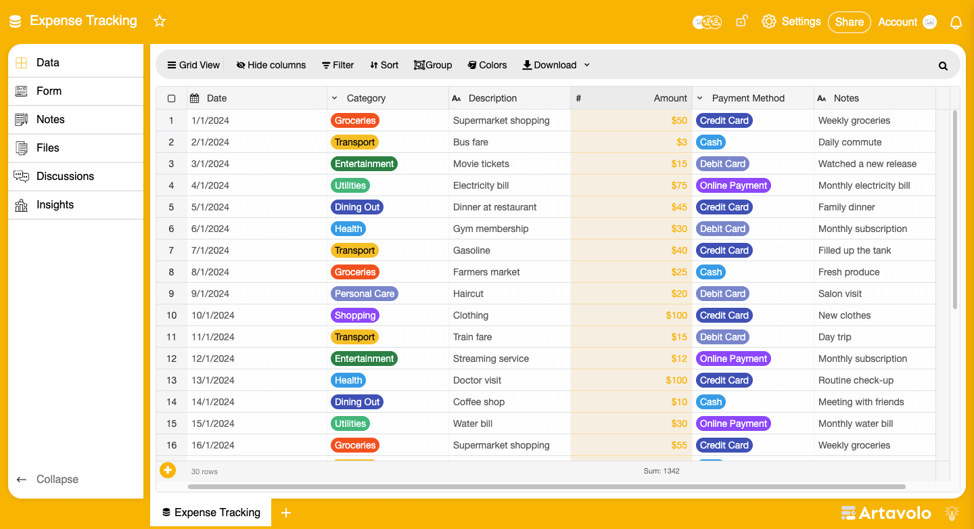974x529 pixels.
Task: Open the Filter panel
Action: coord(338,65)
